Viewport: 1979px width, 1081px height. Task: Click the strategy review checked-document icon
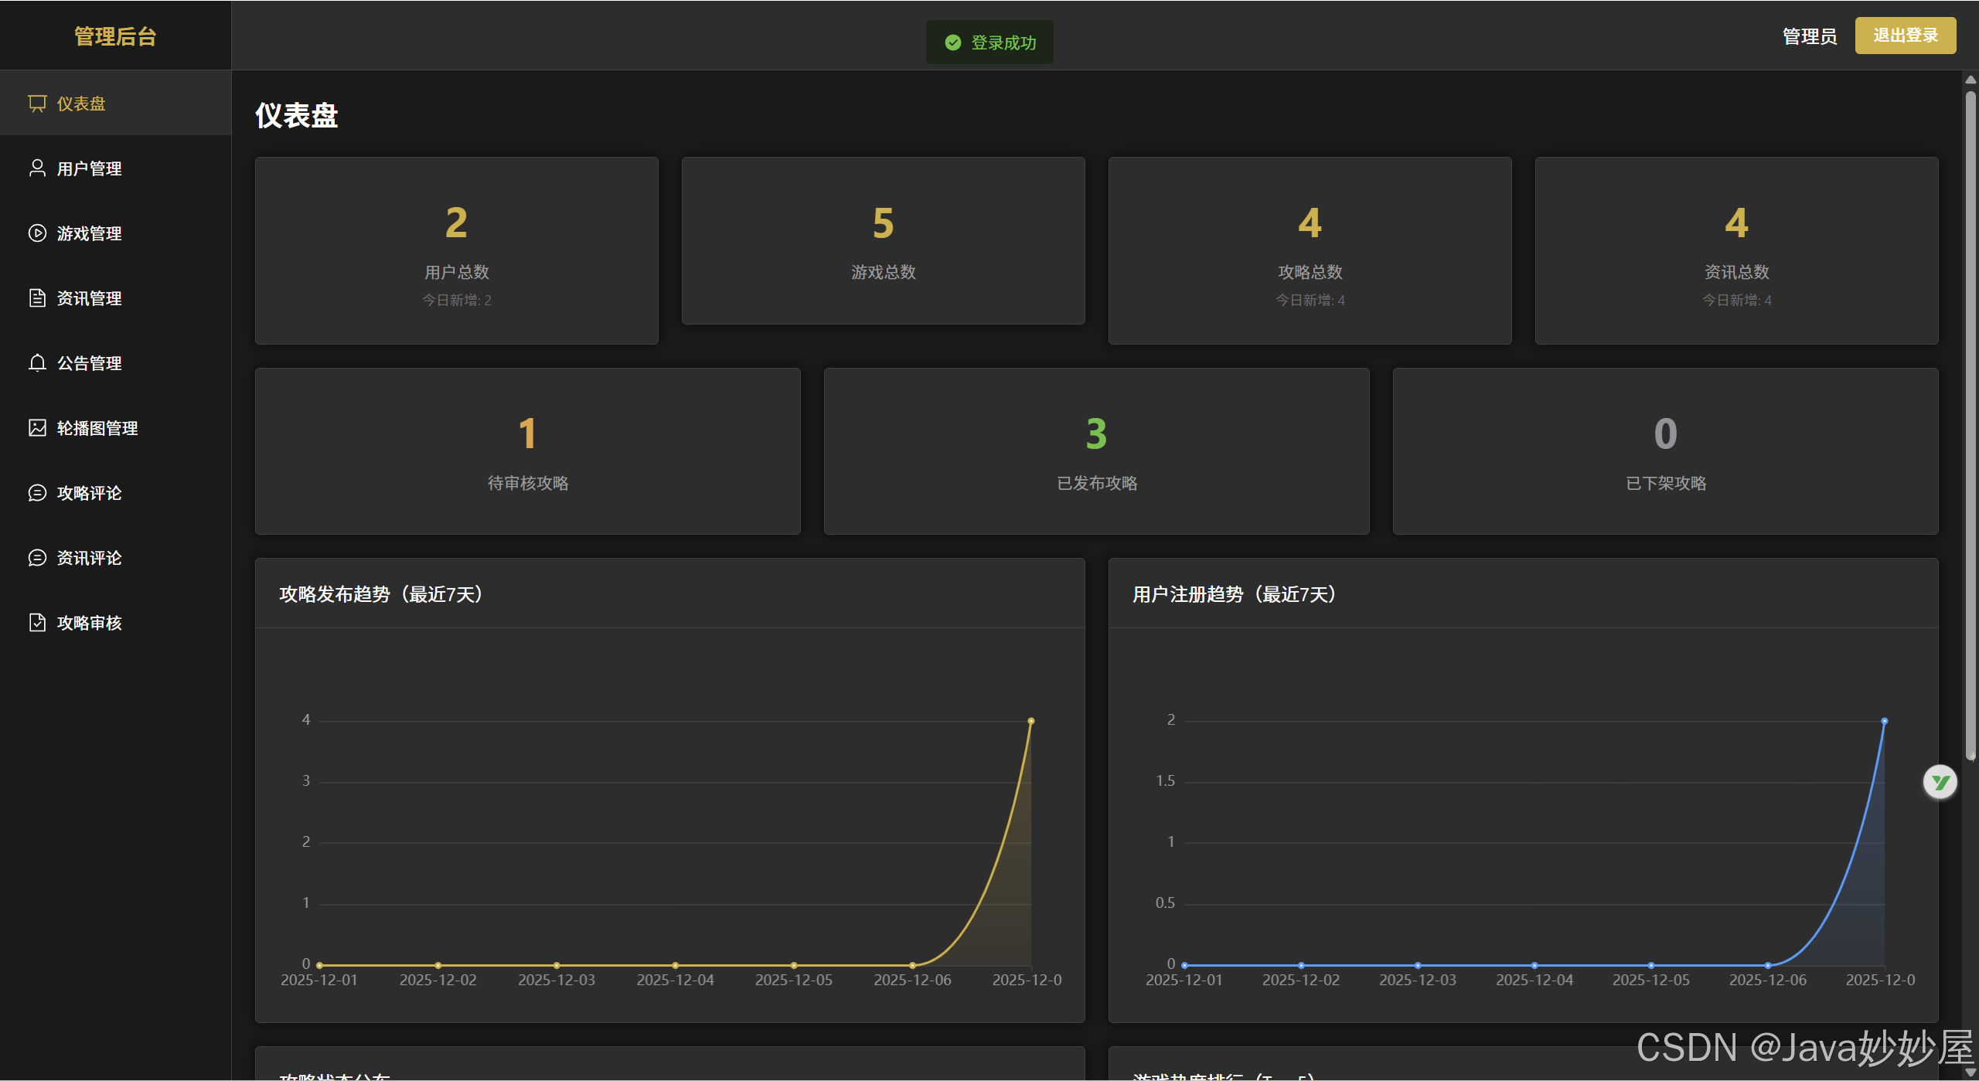(x=37, y=623)
